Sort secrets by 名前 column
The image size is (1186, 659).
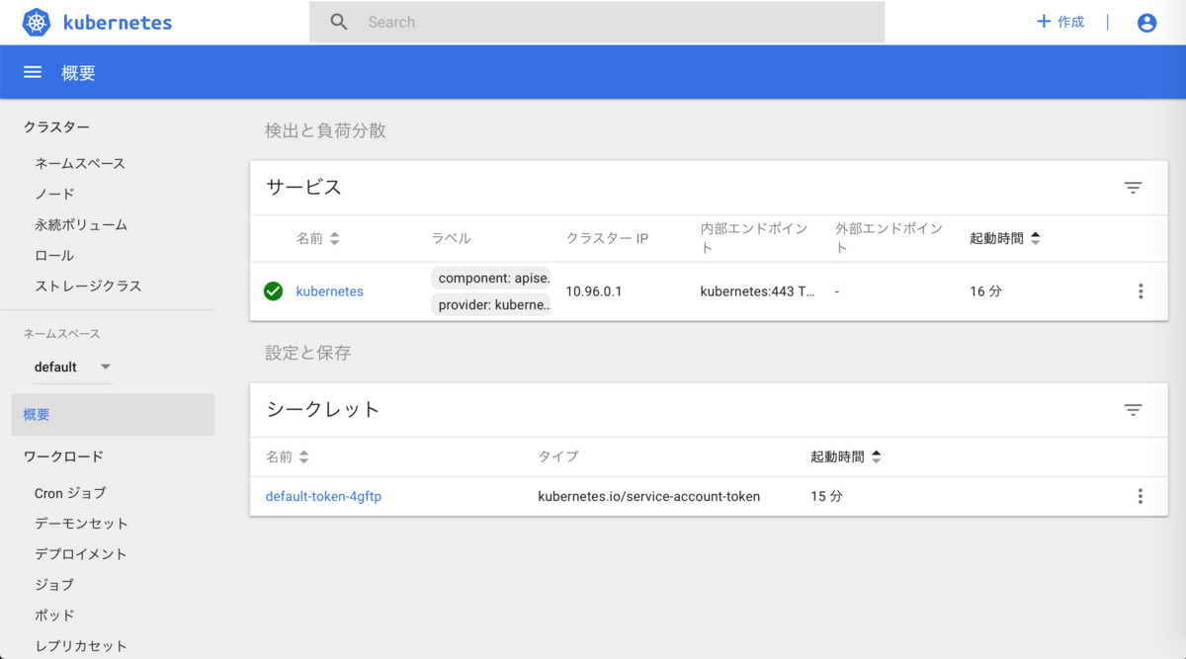[288, 456]
